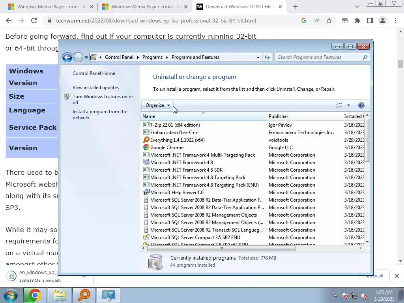
Task: Sort by the Publisher column header
Action: (304, 116)
